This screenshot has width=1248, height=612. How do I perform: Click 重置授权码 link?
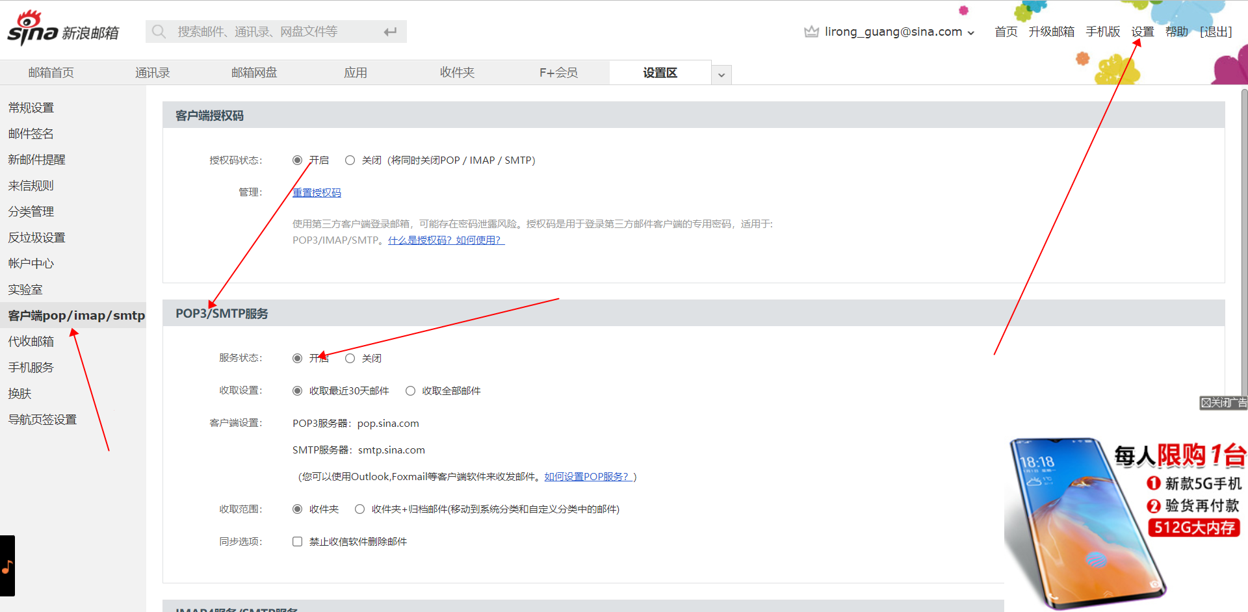[317, 192]
